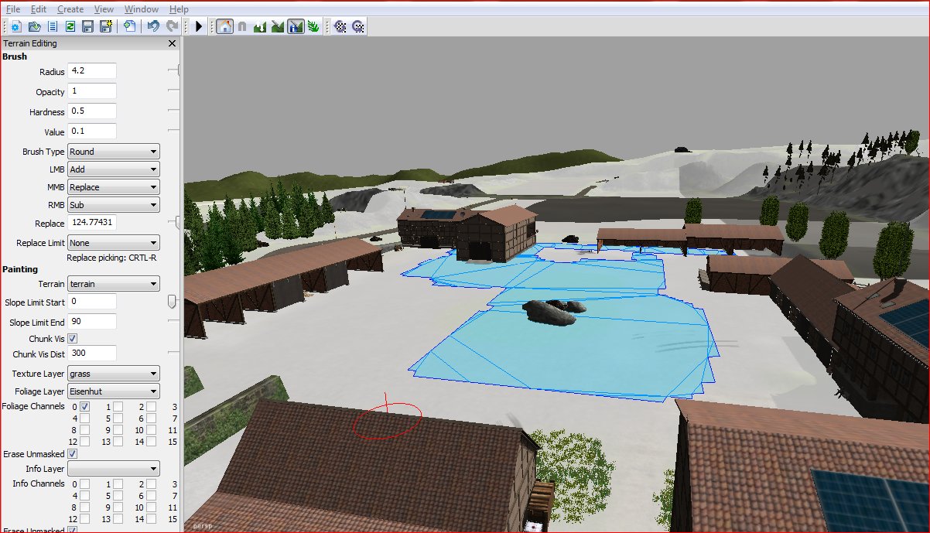Click the Slope Limit End field showing 90
The width and height of the screenshot is (930, 533).
tap(92, 321)
